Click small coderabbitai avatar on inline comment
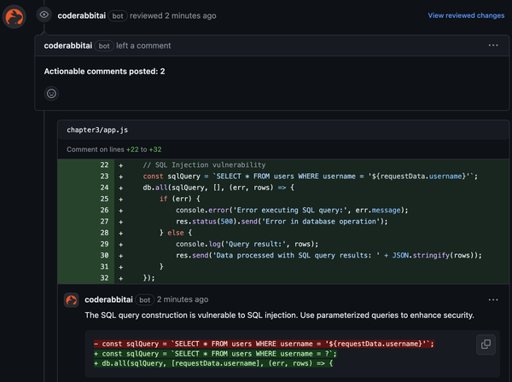512x382 pixels. click(x=72, y=300)
